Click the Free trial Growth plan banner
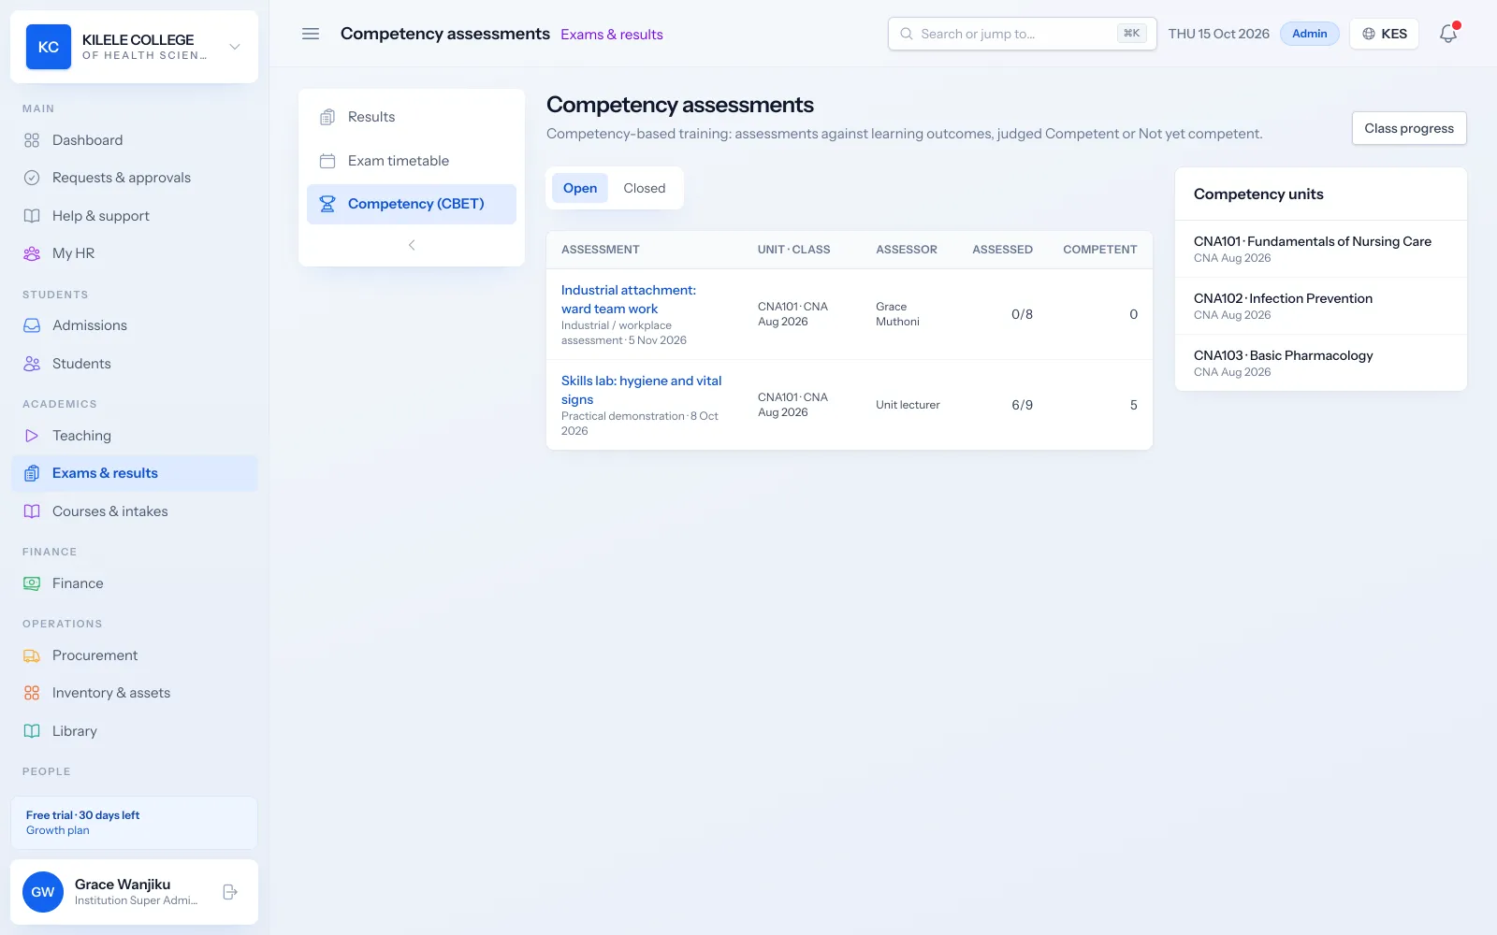The height and width of the screenshot is (935, 1497). coord(135,823)
